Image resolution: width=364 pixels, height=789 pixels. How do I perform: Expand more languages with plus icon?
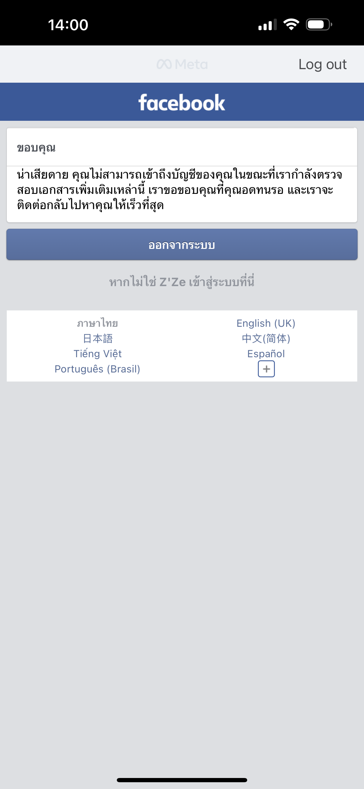[266, 369]
